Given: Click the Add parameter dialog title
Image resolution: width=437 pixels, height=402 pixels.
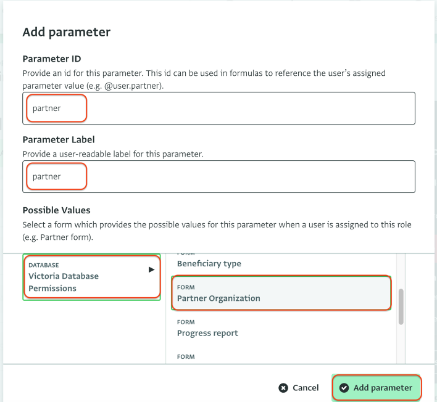Looking at the screenshot, I should pyautogui.click(x=67, y=32).
